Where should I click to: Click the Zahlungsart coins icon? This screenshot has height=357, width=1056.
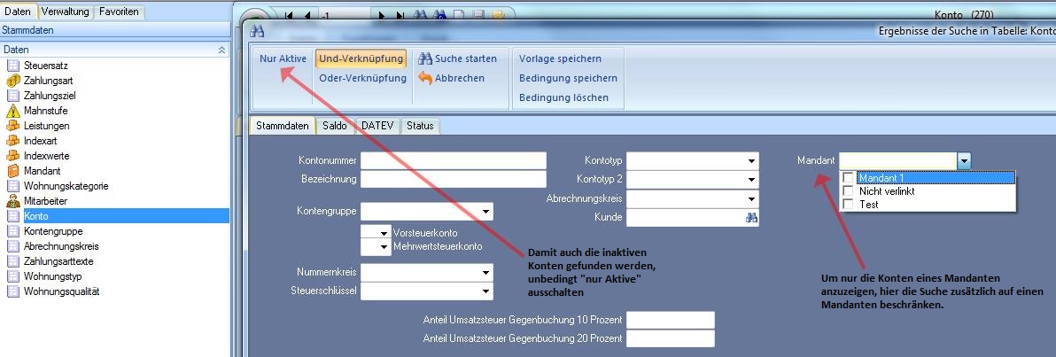[13, 81]
